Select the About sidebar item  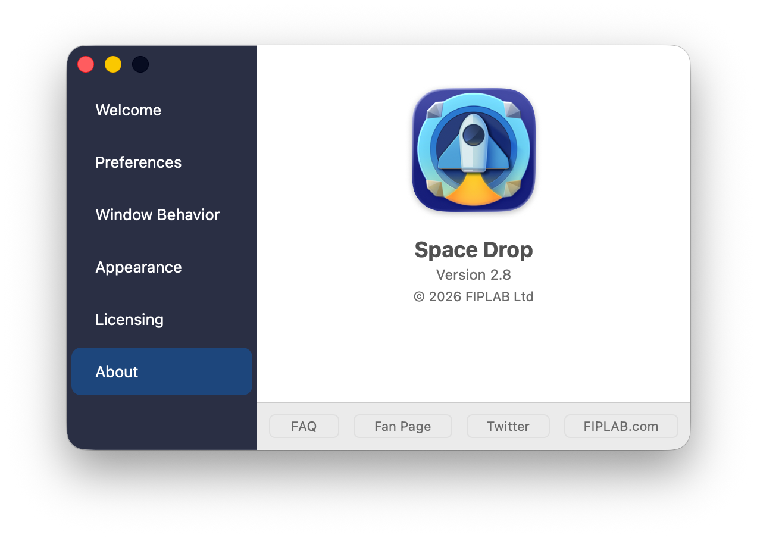coord(161,371)
